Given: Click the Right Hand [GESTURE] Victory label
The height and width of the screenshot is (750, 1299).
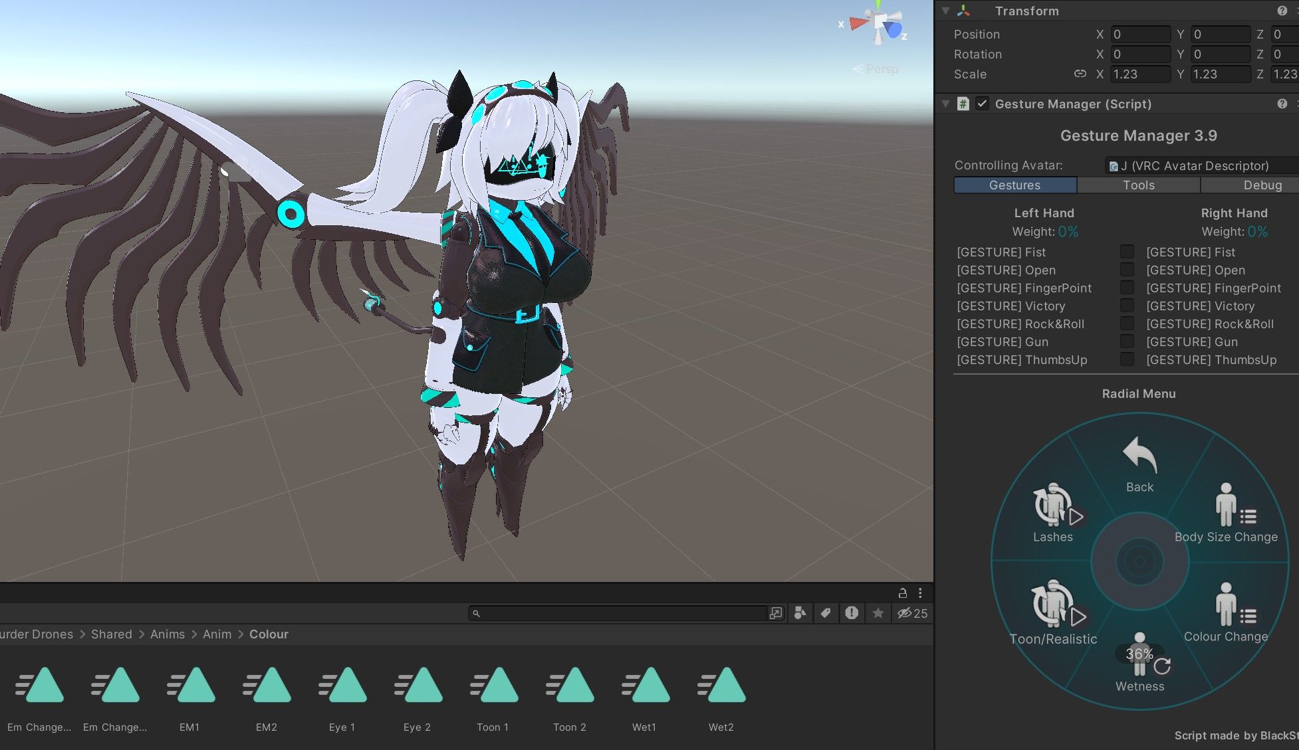Looking at the screenshot, I should [x=1201, y=306].
